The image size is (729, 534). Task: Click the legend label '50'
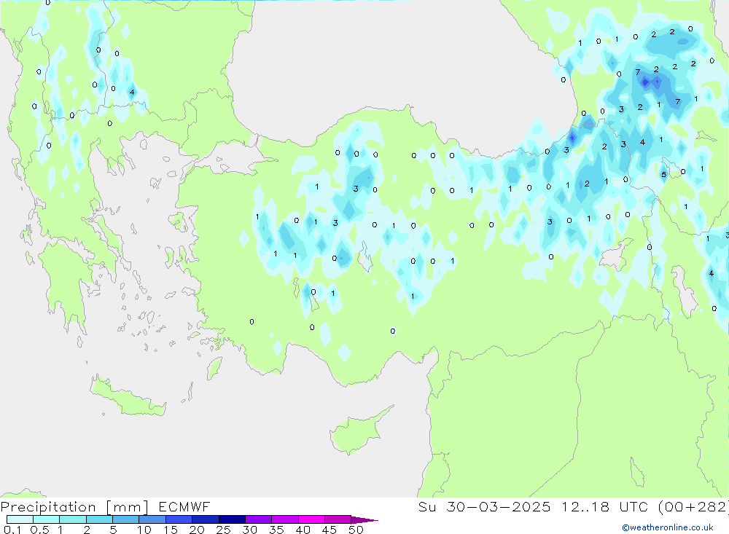[356, 530]
